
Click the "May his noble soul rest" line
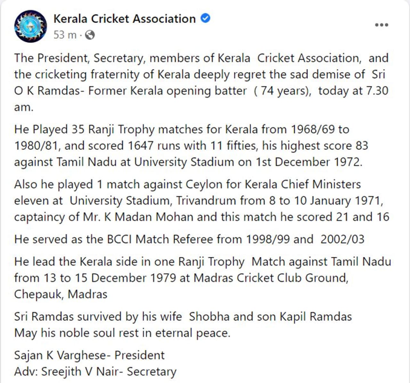pyautogui.click(x=122, y=333)
